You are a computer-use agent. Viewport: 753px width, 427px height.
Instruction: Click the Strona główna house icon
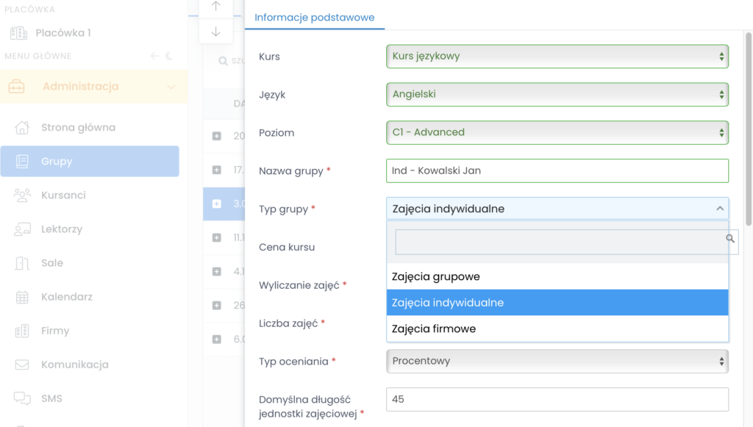[x=22, y=128]
